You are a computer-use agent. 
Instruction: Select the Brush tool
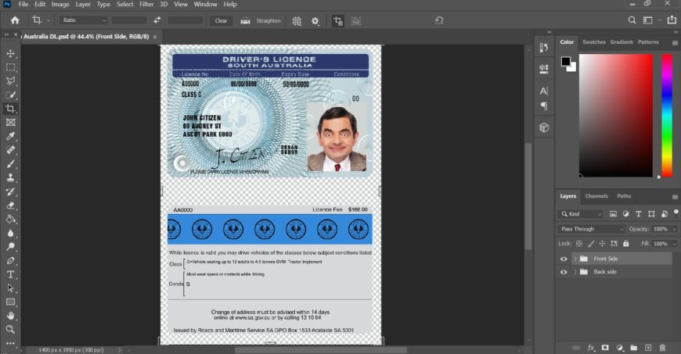[x=10, y=164]
